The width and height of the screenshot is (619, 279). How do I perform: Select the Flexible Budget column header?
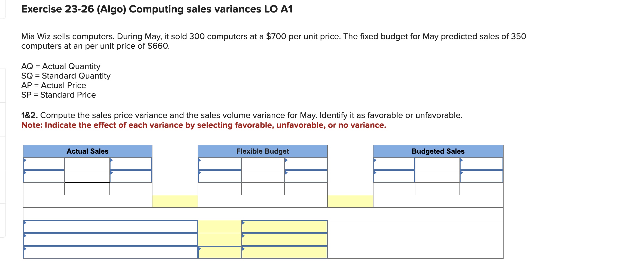coord(263,151)
